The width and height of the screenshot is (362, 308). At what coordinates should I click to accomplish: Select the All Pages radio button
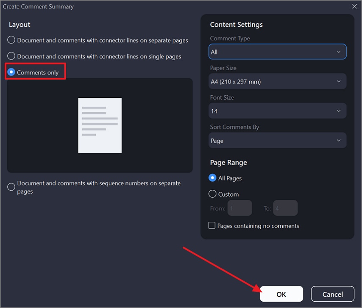point(212,178)
